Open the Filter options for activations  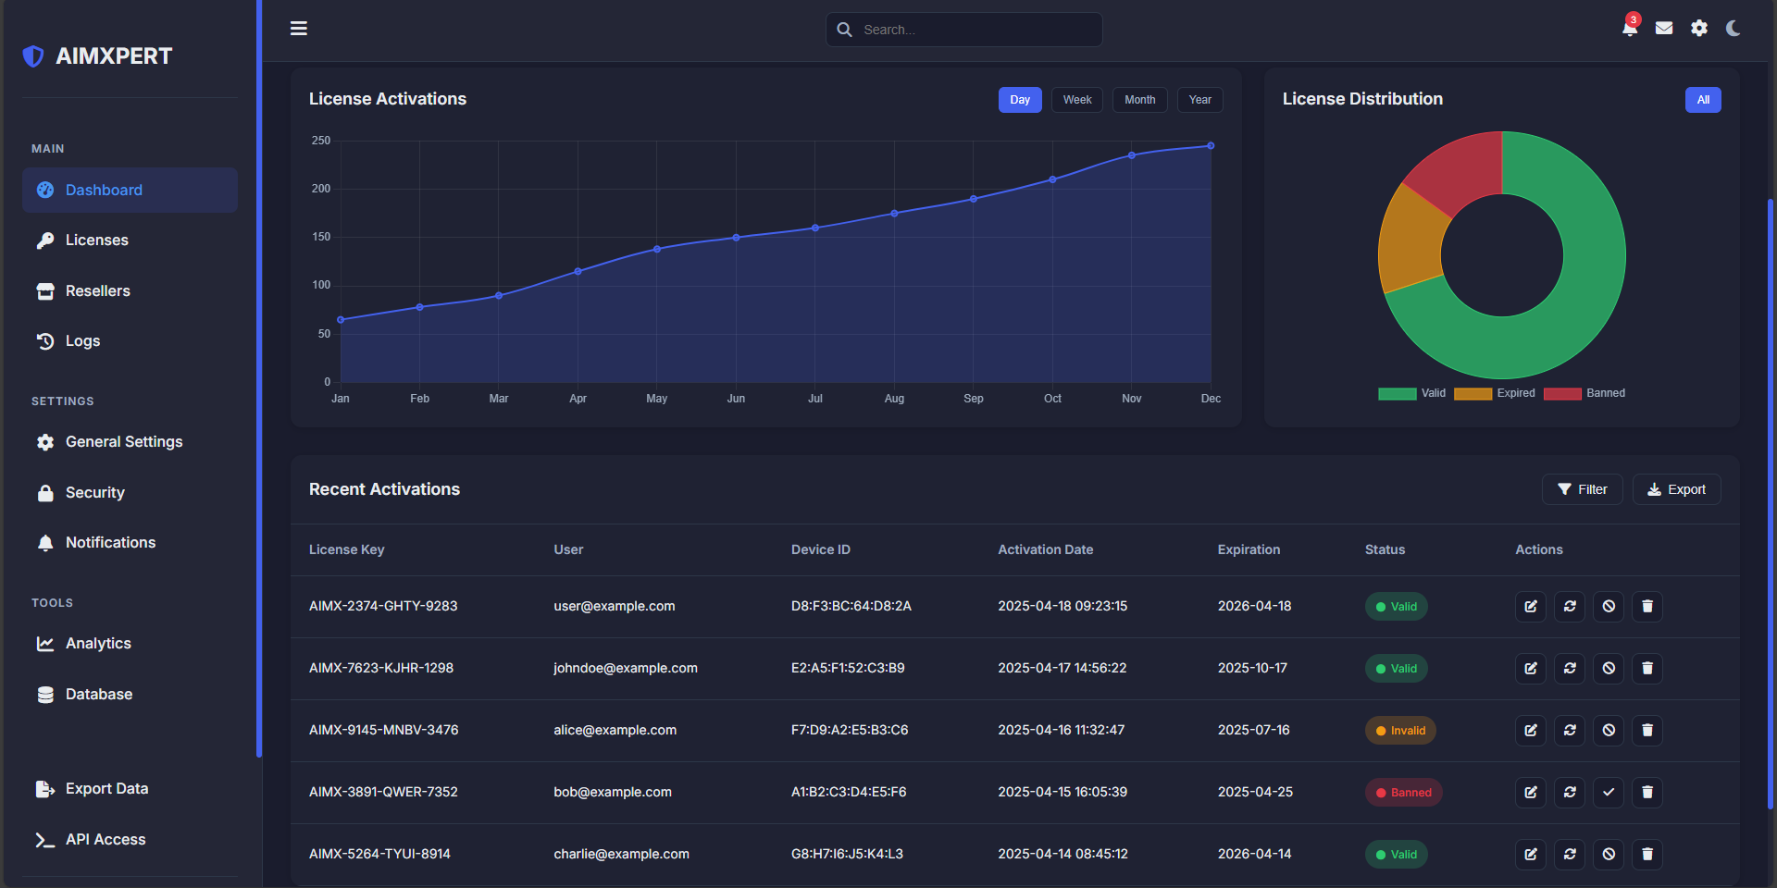(x=1583, y=489)
